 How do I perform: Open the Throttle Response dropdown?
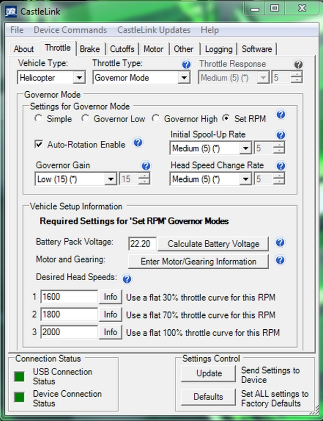263,78
